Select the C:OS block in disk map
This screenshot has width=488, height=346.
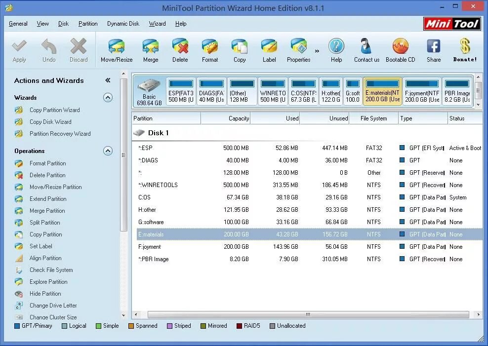303,91
